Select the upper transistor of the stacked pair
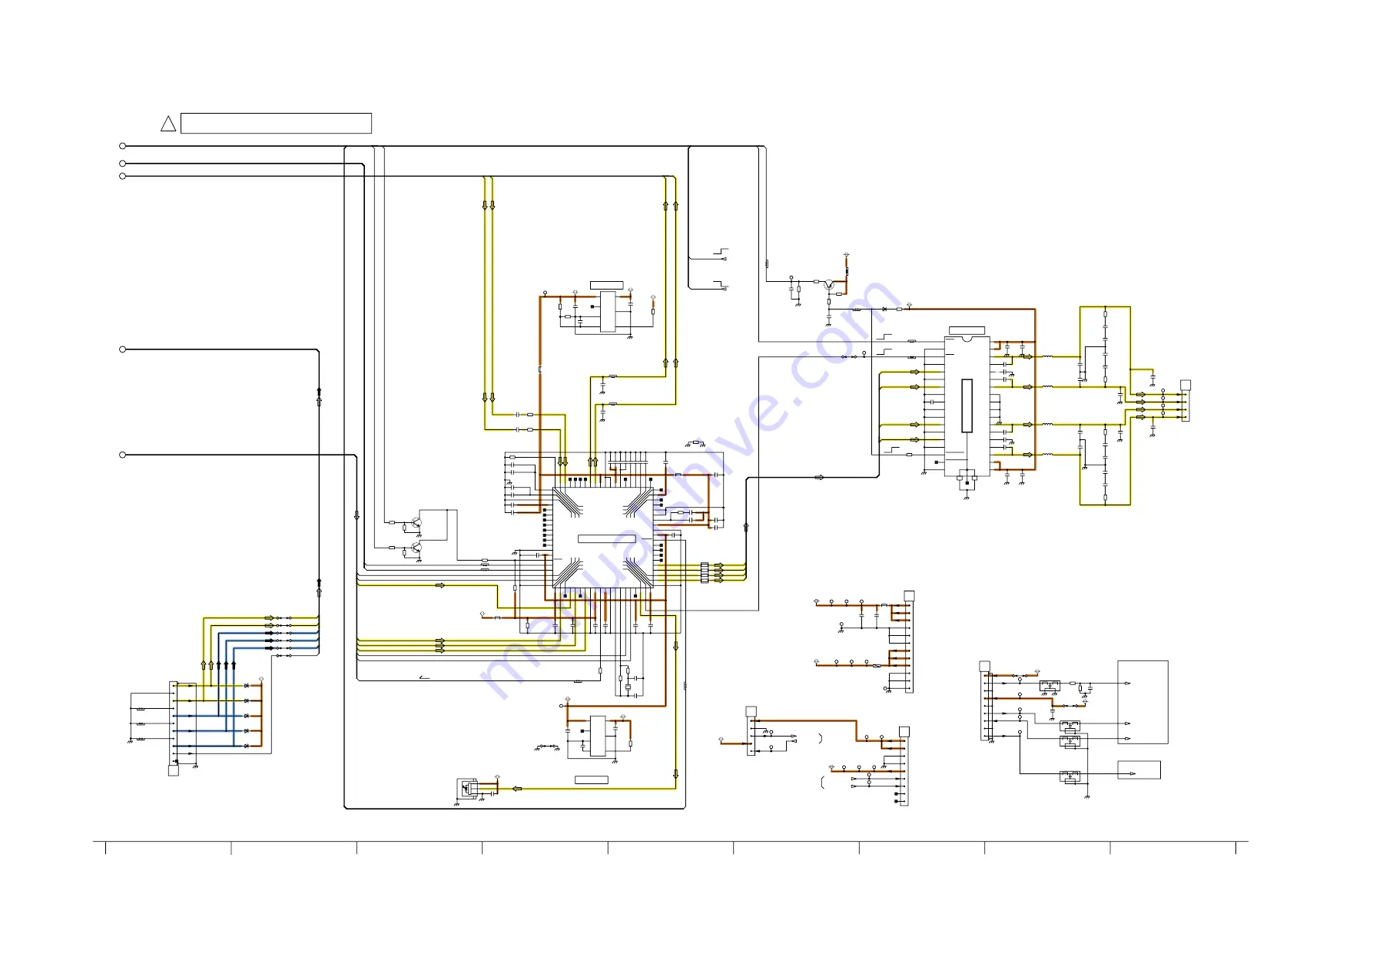The width and height of the screenshot is (1373, 970). (416, 523)
